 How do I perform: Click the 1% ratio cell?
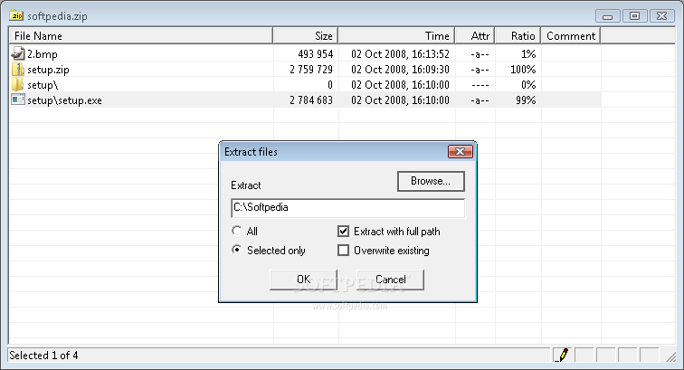[x=528, y=54]
